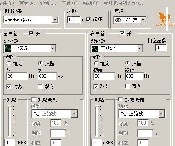The width and height of the screenshot is (175, 146).
Task: Enable right channel 振幅调制 checkbox
Action: click(120, 100)
